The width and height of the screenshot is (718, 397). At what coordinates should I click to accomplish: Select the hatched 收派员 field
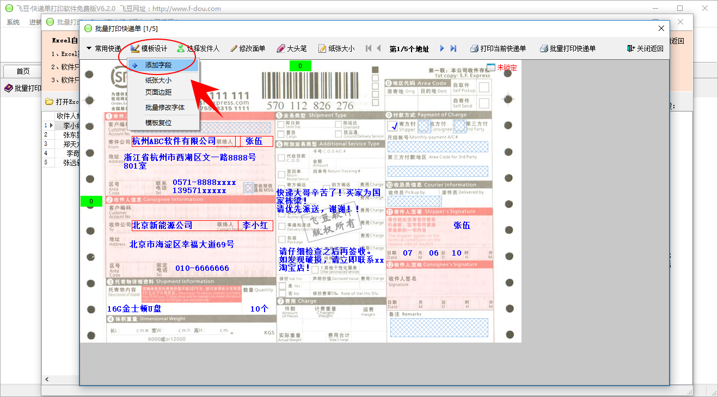tap(415, 201)
